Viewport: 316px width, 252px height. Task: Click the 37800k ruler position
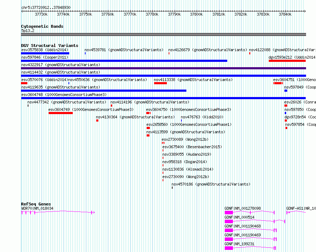pyautogui.click(x=196, y=14)
